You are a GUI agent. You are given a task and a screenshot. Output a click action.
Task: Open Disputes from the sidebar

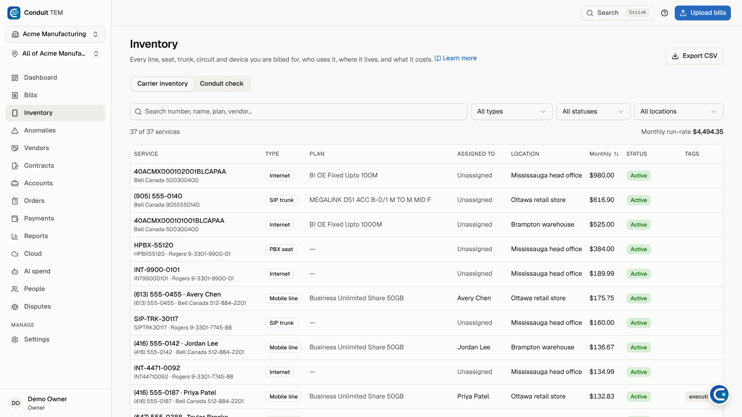point(55,307)
